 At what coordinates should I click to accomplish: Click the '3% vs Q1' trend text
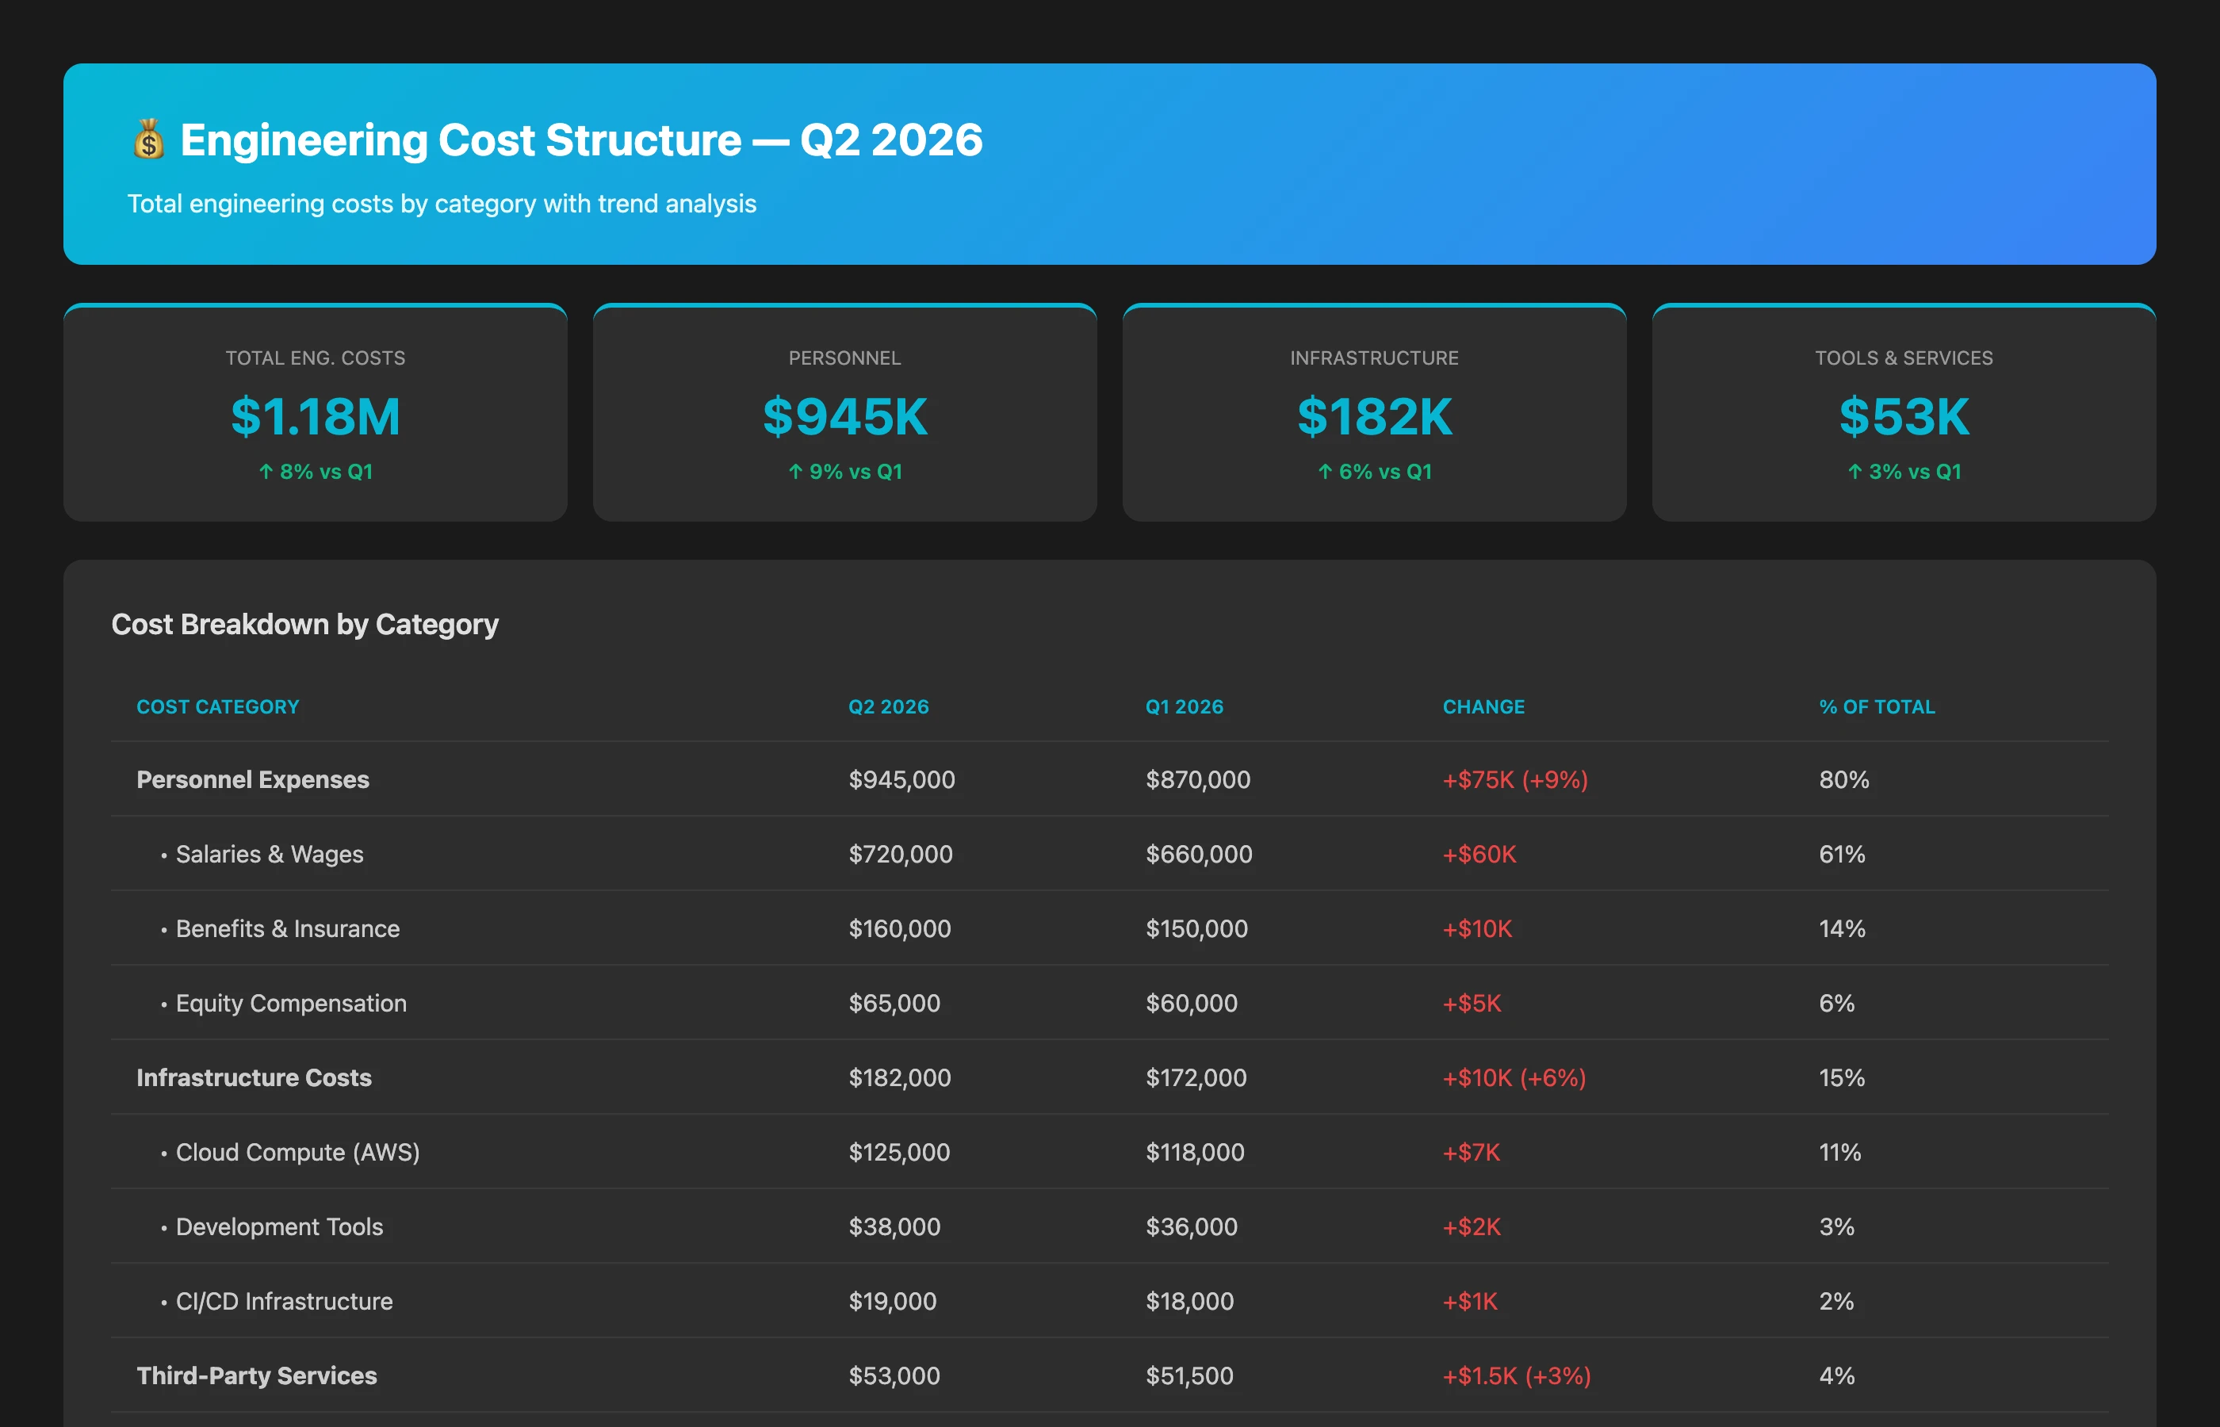click(1904, 472)
